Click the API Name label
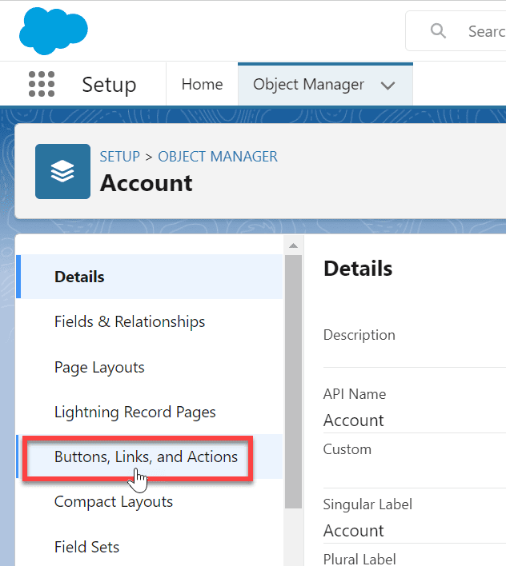This screenshot has height=566, width=506. tap(355, 394)
